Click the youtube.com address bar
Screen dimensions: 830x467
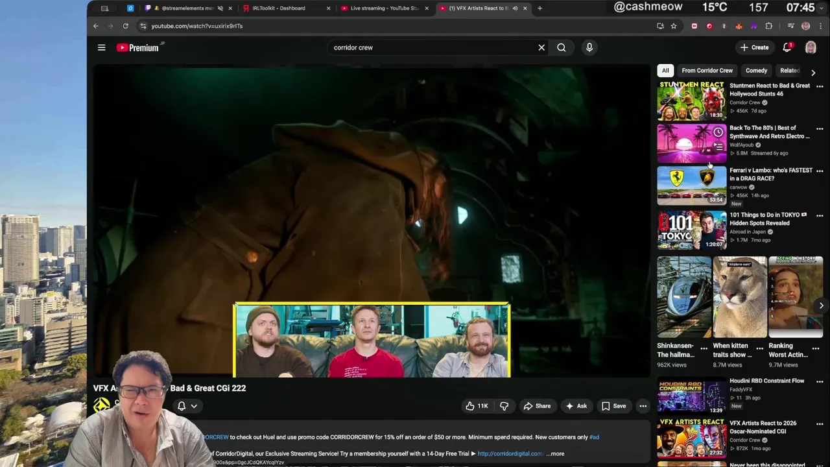[x=396, y=26]
